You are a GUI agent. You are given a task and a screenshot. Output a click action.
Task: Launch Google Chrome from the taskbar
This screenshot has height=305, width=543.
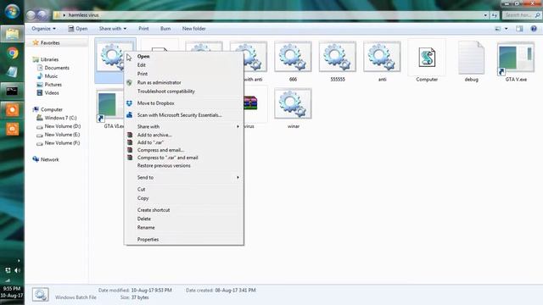12,53
